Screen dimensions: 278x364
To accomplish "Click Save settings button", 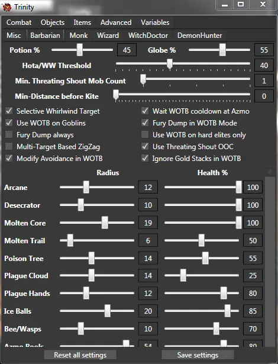I will (x=198, y=355).
